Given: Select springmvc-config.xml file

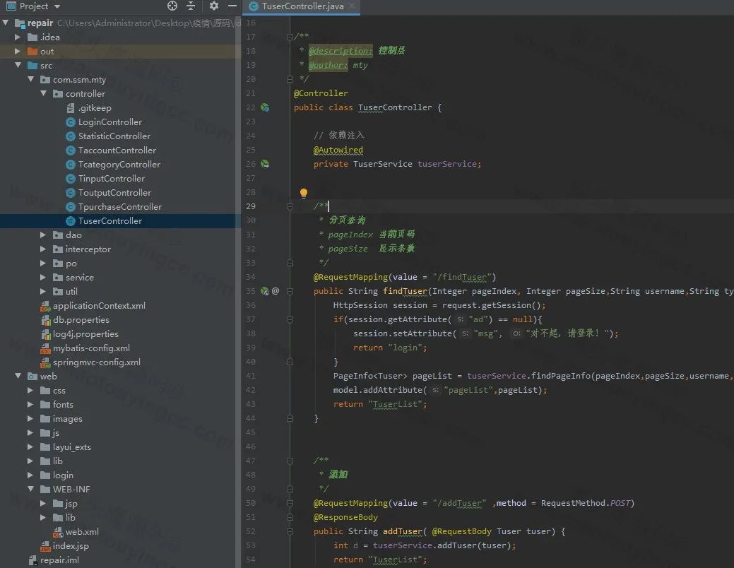Looking at the screenshot, I should (97, 362).
